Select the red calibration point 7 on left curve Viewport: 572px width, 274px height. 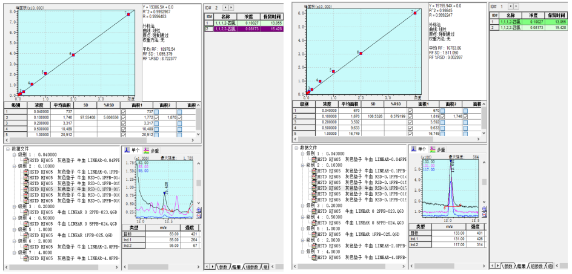(128, 14)
